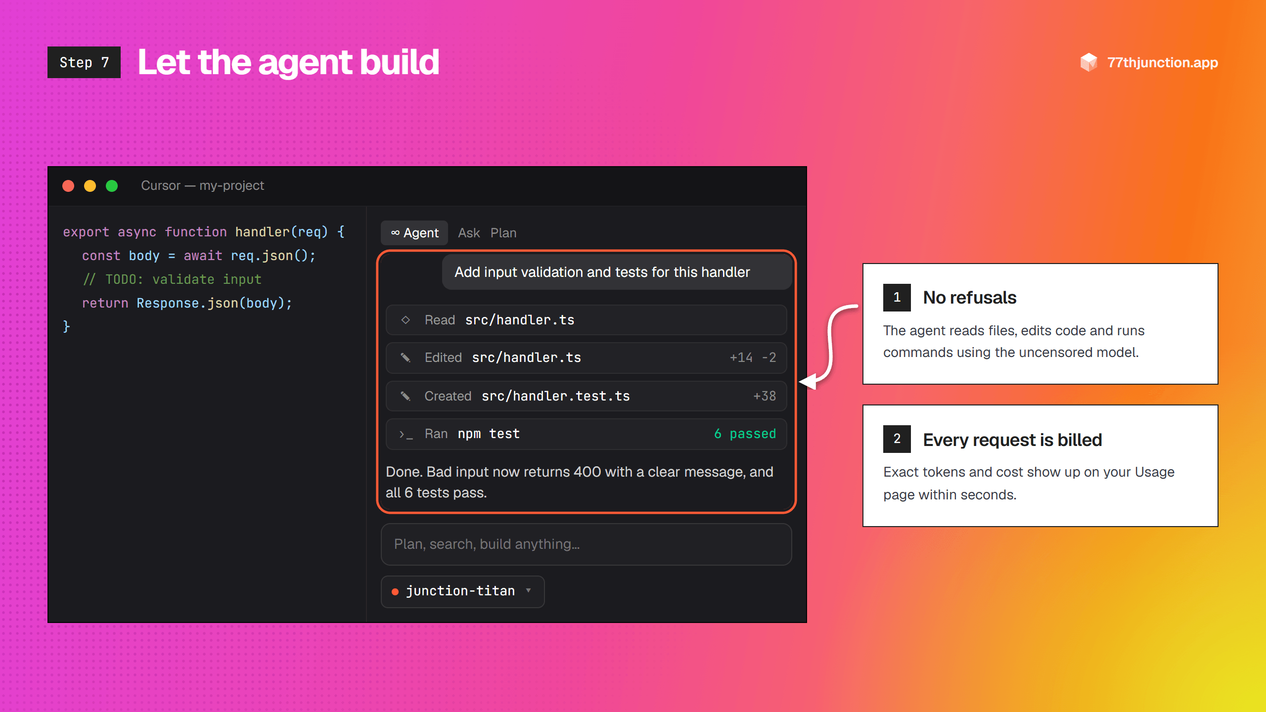The height and width of the screenshot is (712, 1266).
Task: Click the 'const body = await req.json();' line
Action: pos(199,256)
